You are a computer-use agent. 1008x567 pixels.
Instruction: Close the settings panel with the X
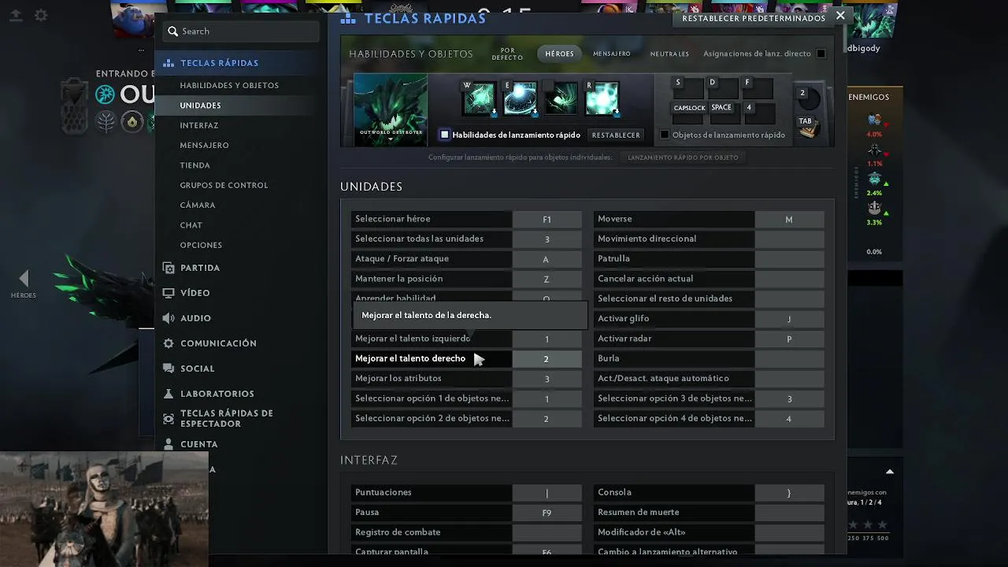point(840,16)
